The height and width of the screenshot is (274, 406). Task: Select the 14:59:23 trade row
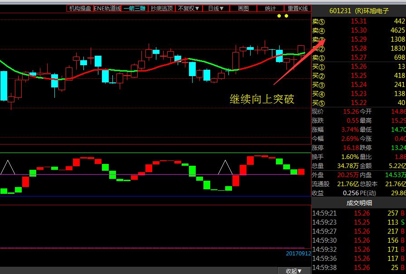(358, 222)
